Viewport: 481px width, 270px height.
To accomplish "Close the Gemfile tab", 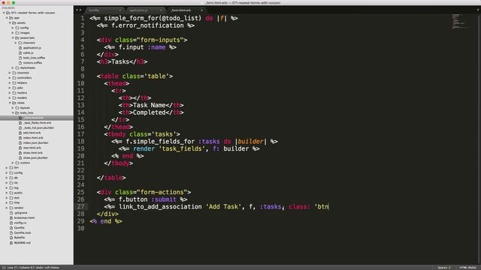I will coord(120,10).
